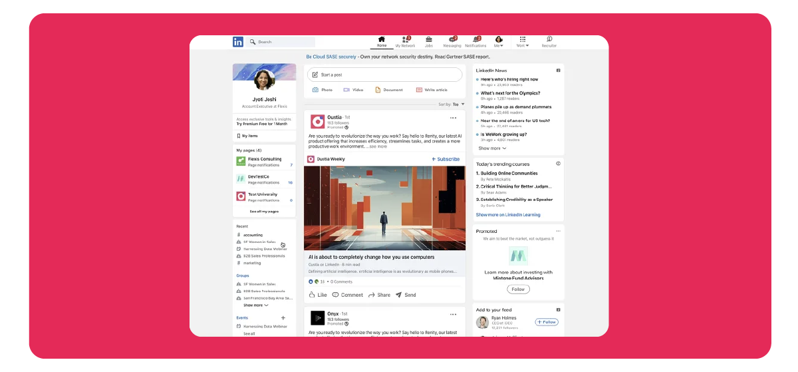Click the 0 Comments count
Screen dimensions: 798x372
point(340,282)
